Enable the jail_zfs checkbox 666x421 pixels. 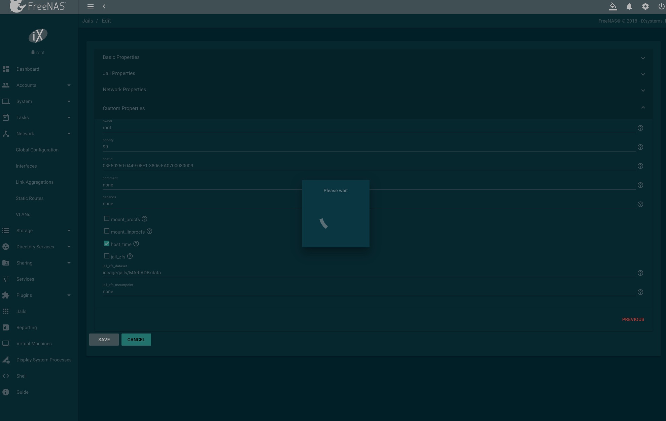click(107, 256)
